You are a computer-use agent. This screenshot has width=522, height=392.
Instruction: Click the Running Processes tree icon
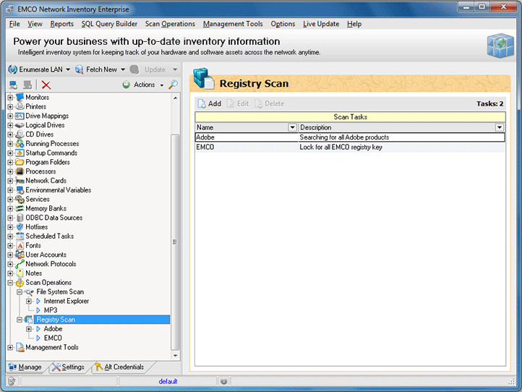[20, 143]
